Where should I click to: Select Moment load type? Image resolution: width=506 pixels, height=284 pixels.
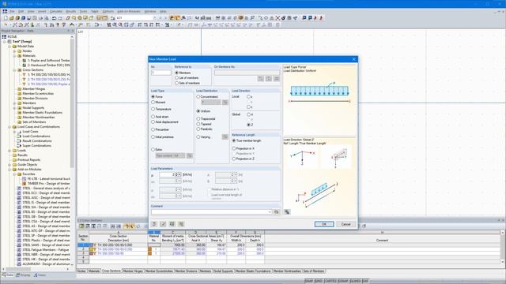(x=153, y=102)
